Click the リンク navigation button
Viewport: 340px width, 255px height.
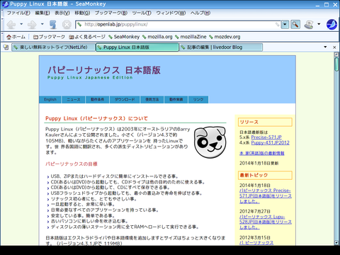tap(198, 100)
